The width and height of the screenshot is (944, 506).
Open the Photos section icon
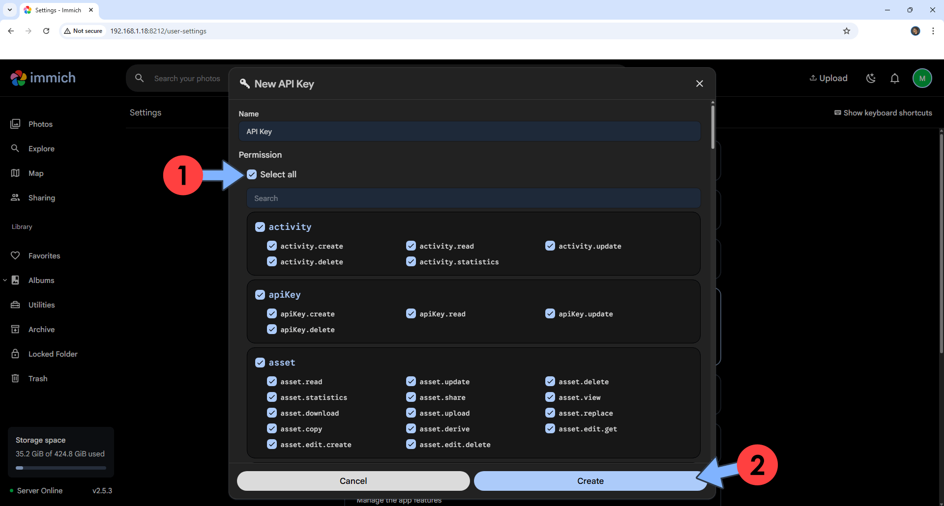pyautogui.click(x=15, y=124)
